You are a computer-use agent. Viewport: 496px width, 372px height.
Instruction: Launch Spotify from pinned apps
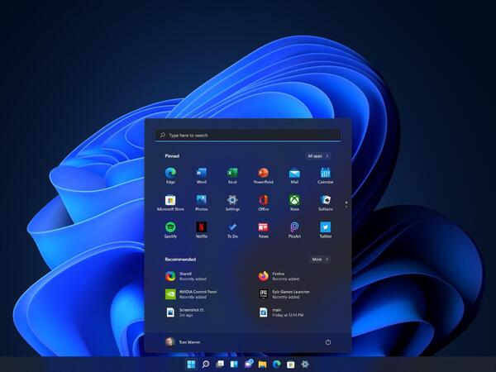(x=170, y=230)
